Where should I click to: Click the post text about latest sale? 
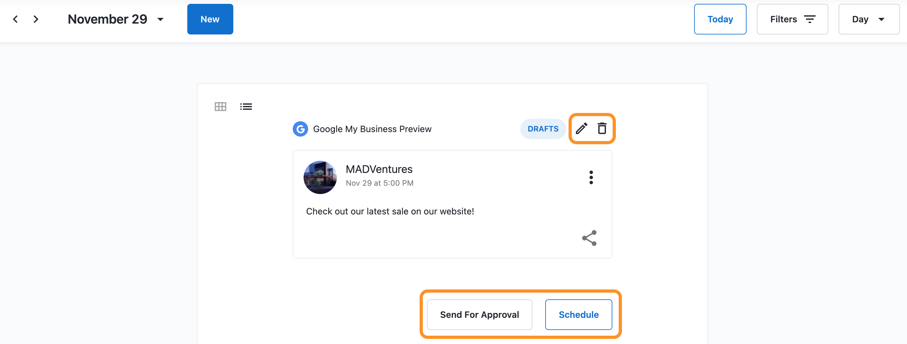(390, 211)
